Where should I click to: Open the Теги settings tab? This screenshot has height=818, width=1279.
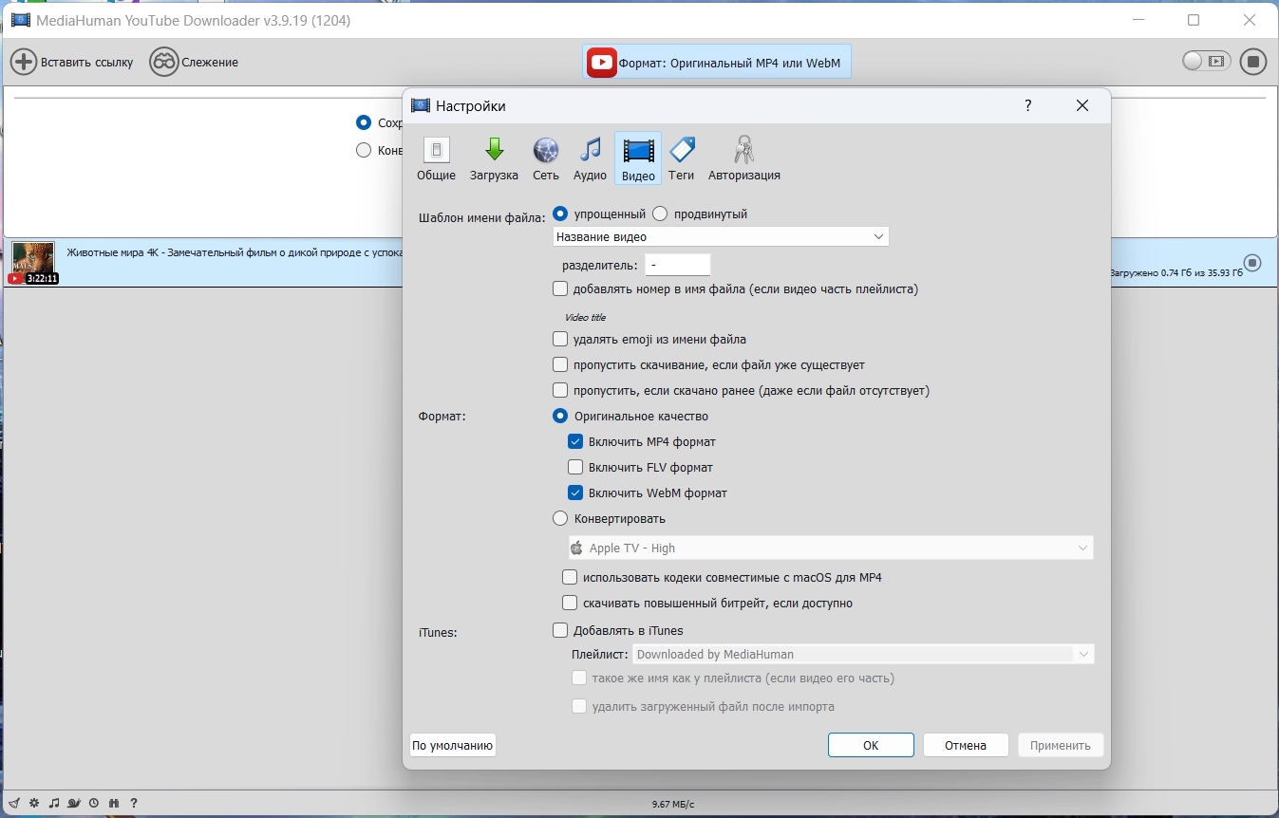click(682, 158)
